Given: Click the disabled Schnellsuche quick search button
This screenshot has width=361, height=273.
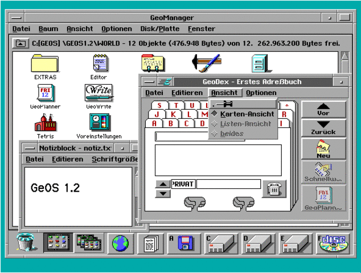Looking at the screenshot, I should pyautogui.click(x=323, y=172).
